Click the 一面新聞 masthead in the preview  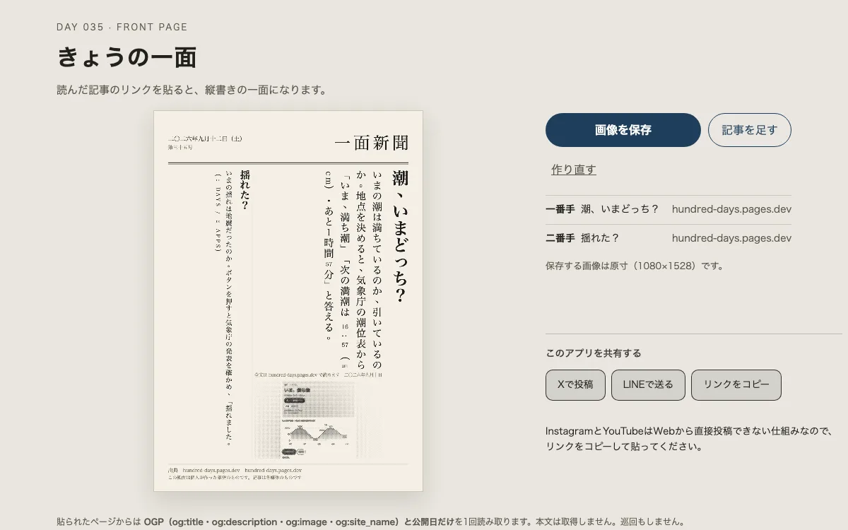(372, 143)
